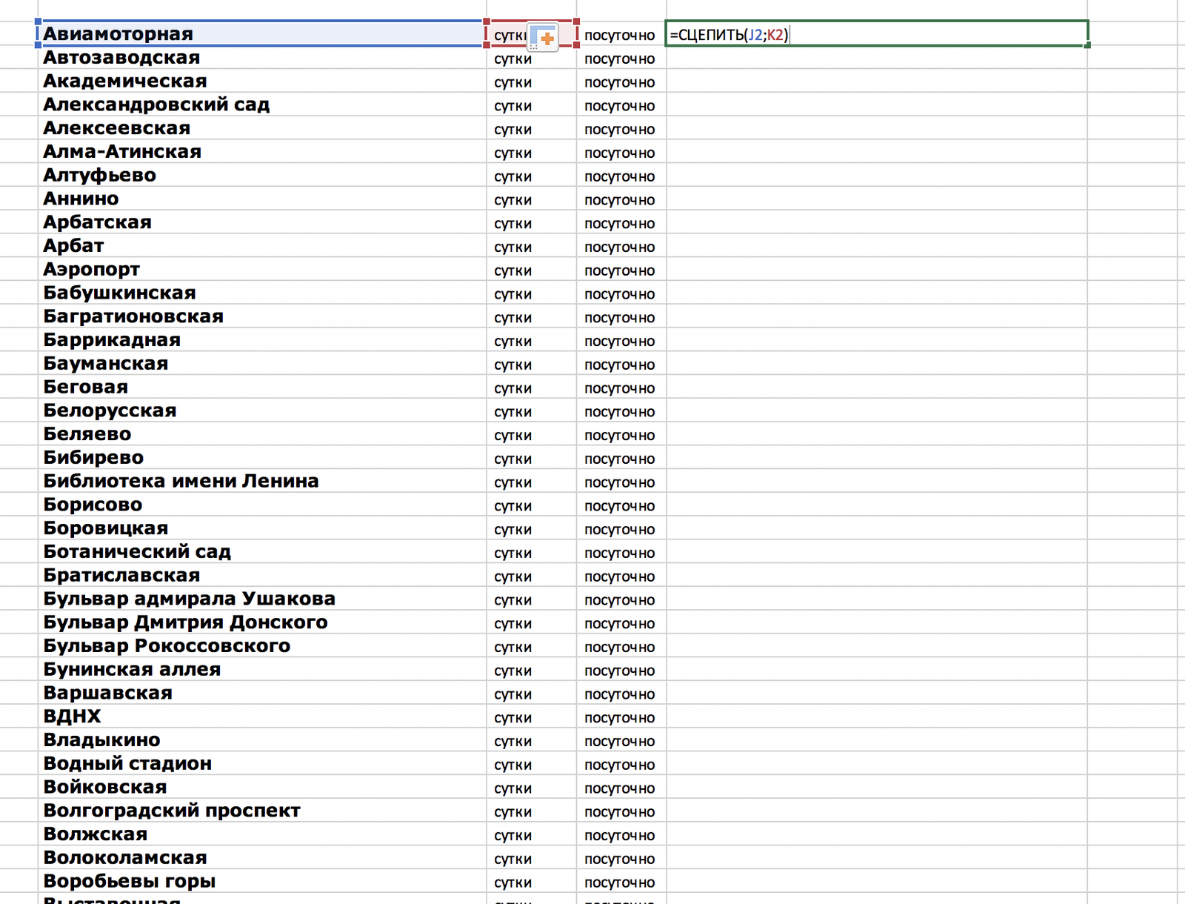Select the Волгоградский проспект cell
This screenshot has width=1185, height=904.
pyautogui.click(x=259, y=811)
